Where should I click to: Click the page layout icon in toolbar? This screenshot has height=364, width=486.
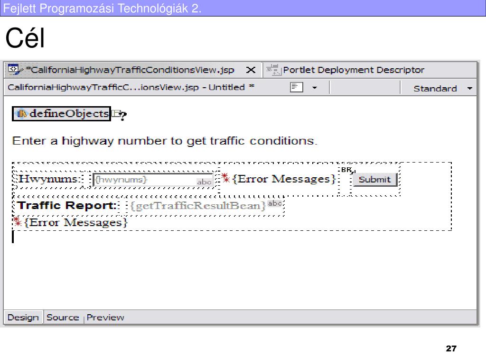coord(296,87)
